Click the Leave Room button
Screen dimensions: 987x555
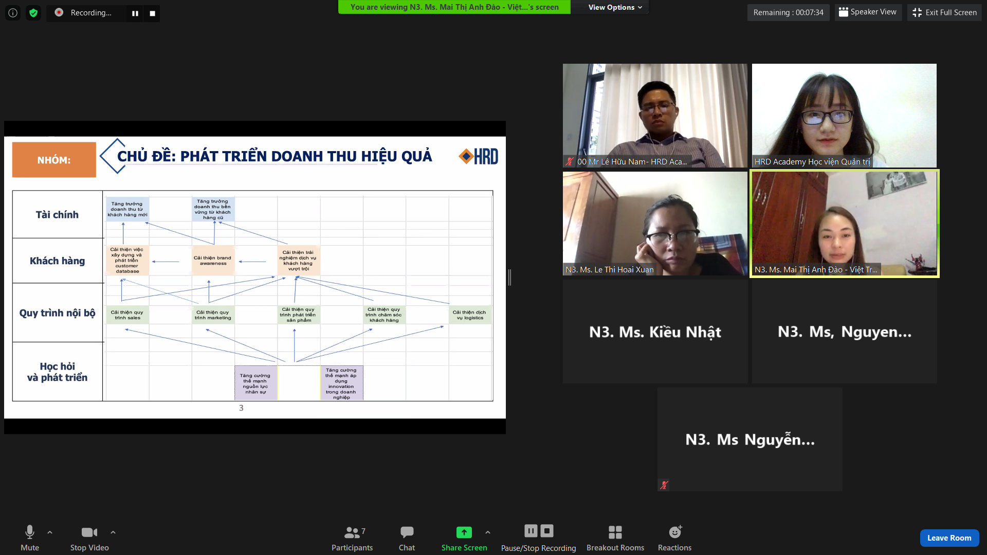click(x=949, y=538)
